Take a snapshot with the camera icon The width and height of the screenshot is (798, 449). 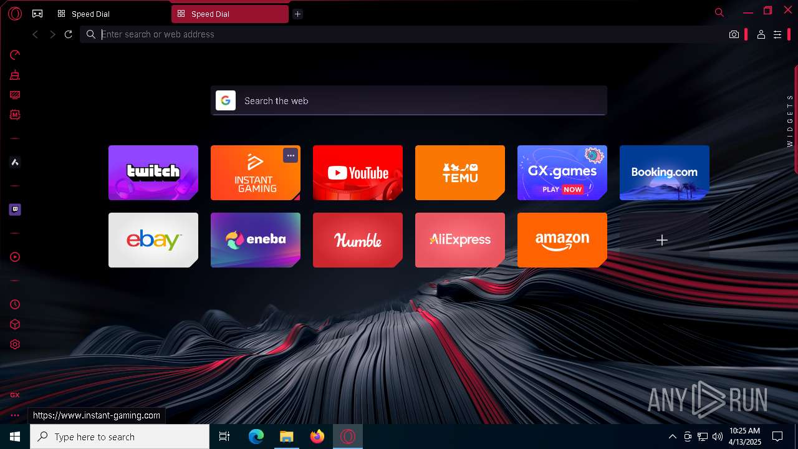[x=734, y=34]
